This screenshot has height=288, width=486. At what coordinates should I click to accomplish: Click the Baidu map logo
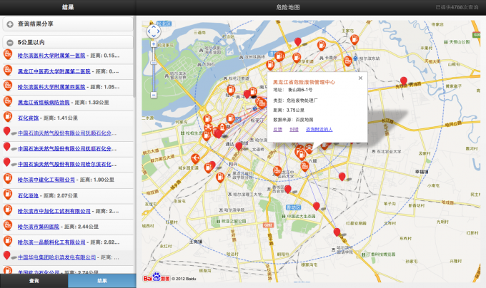(x=157, y=278)
